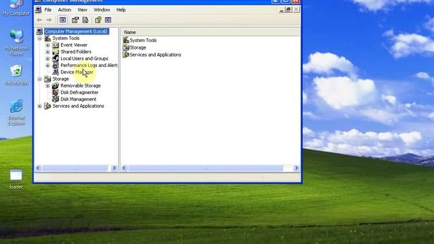The height and width of the screenshot is (244, 434).
Task: Click the Name column header
Action: tap(210, 33)
